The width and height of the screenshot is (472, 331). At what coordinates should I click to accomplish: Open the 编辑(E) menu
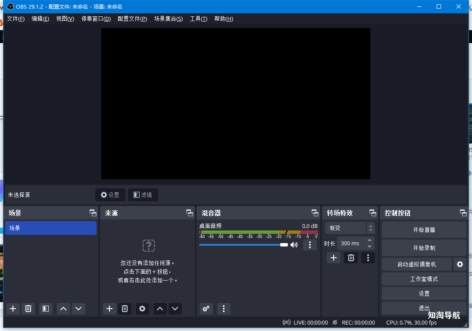[x=41, y=19]
